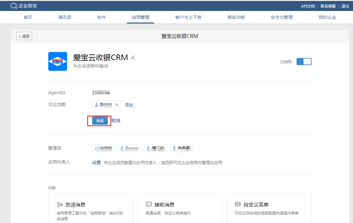The width and height of the screenshot is (353, 223).
Task: Open the 爱宝云收银CRM app logo
Action: click(58, 61)
